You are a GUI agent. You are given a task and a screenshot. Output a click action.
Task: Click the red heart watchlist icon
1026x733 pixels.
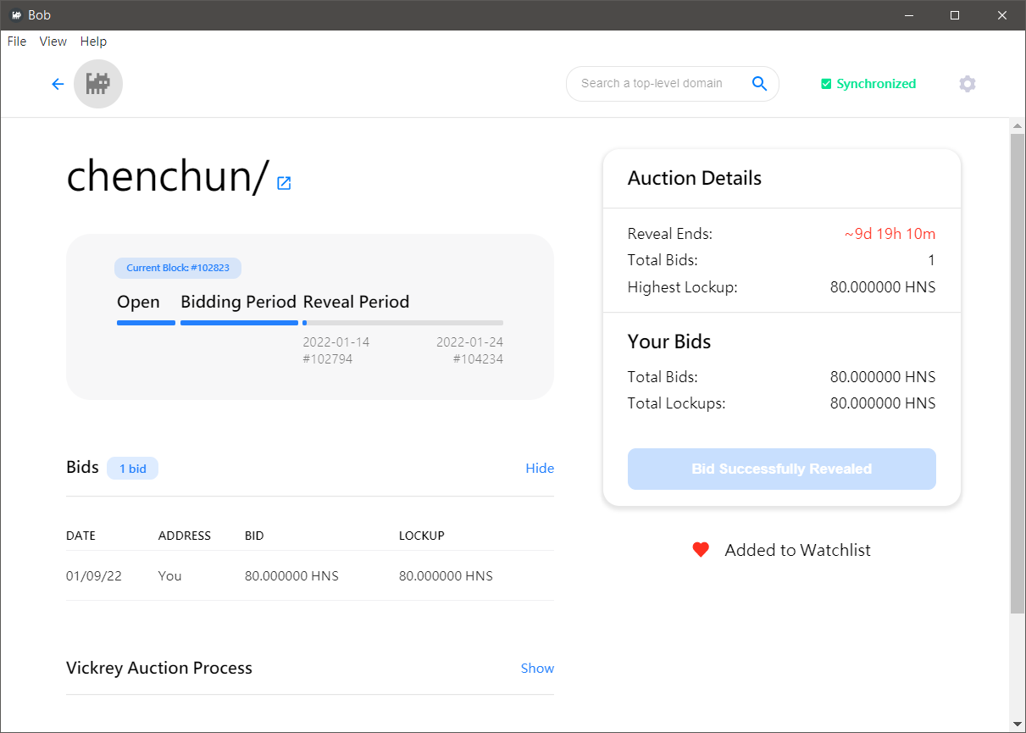[x=700, y=550]
